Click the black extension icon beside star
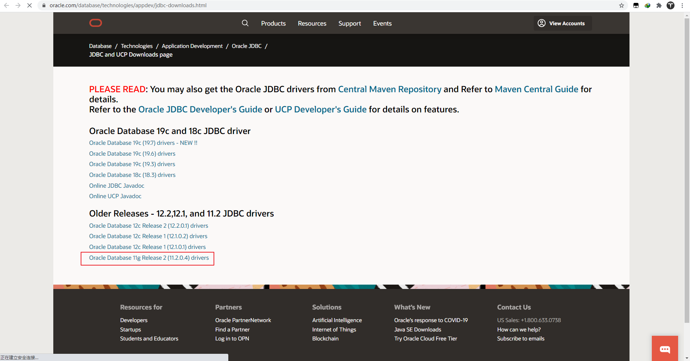Screen dimensions: 690x361 (636, 5)
